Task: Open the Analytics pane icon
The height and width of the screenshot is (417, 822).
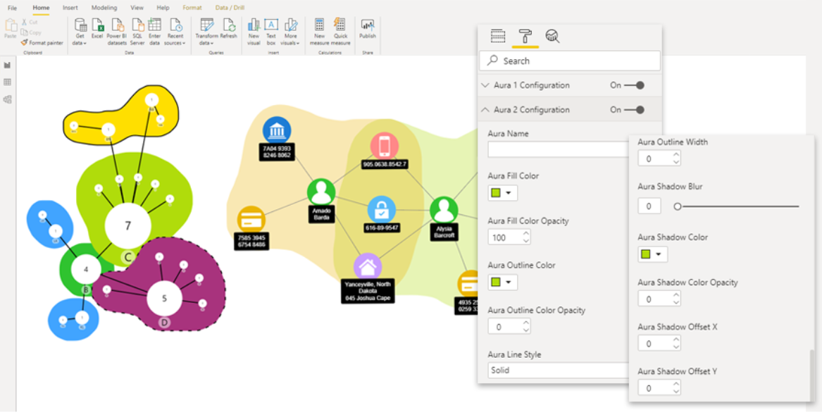Action: coord(552,36)
